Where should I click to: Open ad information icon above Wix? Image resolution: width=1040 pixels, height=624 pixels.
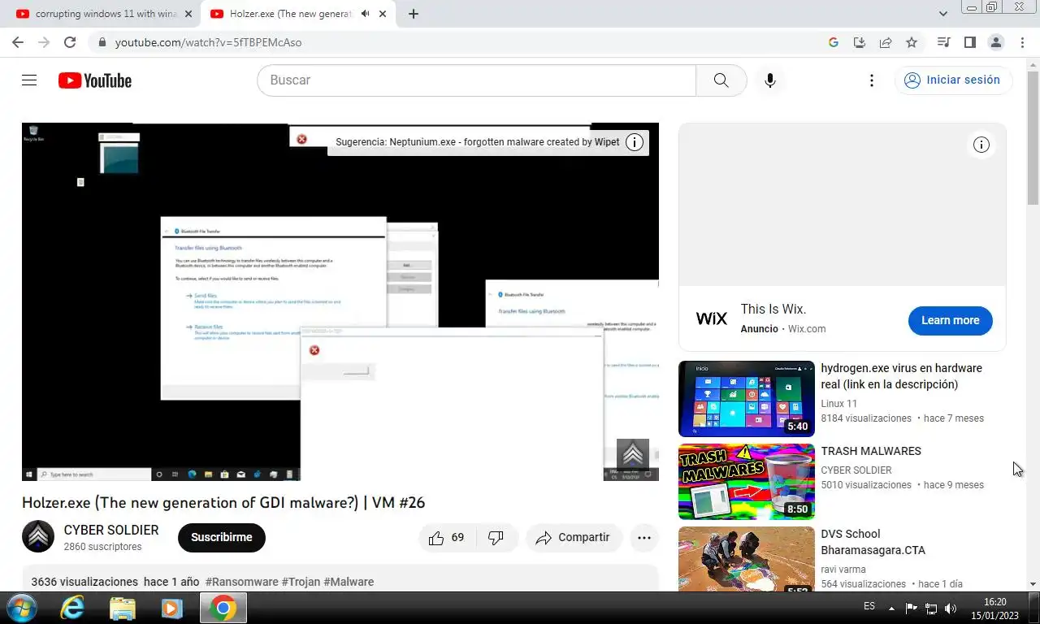(x=981, y=145)
